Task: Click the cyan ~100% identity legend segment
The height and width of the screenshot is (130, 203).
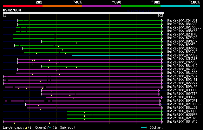Action: pos(180,6)
